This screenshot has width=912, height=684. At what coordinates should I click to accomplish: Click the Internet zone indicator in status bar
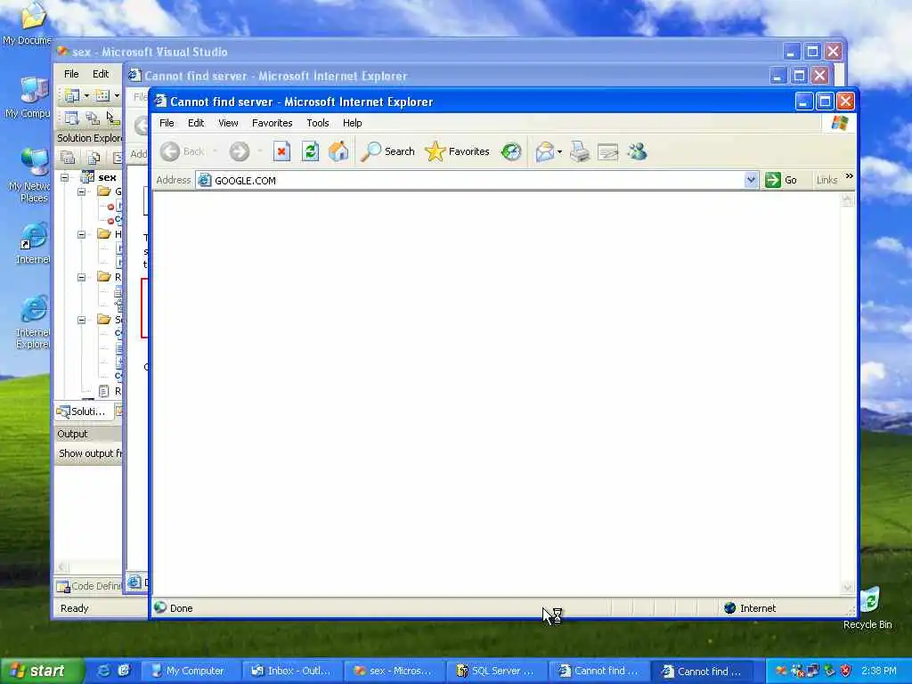750,608
